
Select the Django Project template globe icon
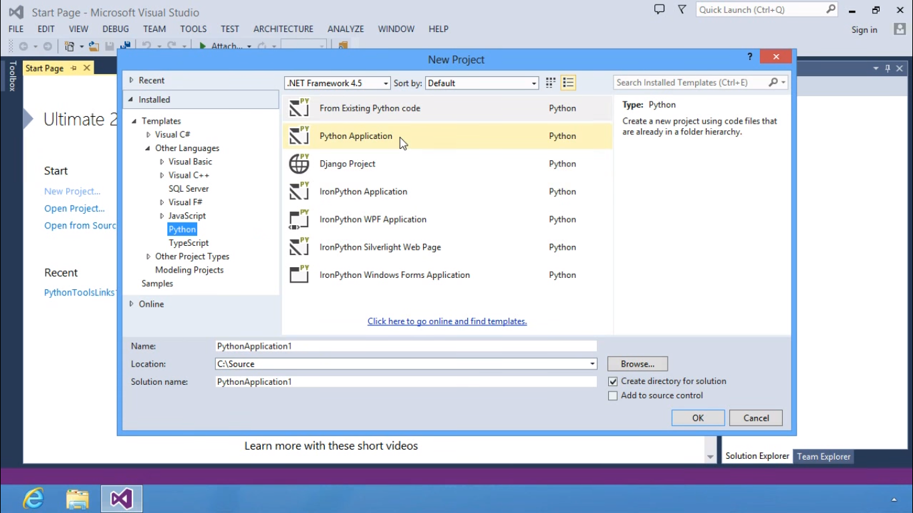[299, 164]
